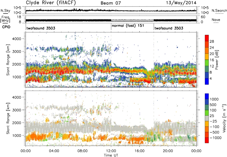Click the '20' tick on Power colorbar
The image size is (227, 157).
[212, 54]
